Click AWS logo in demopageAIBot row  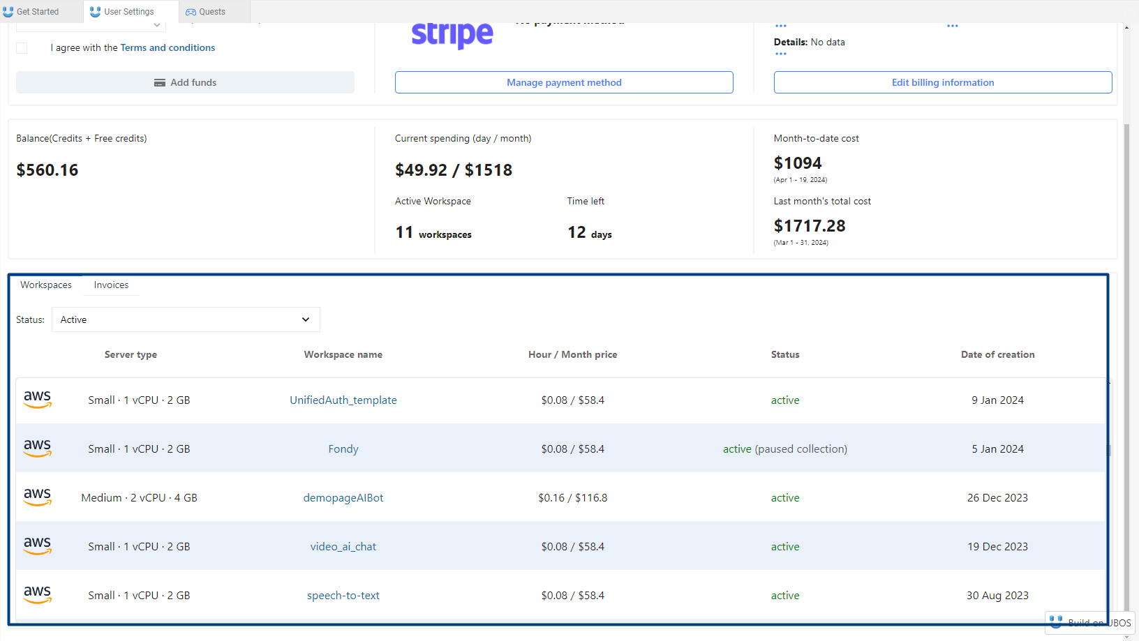point(38,497)
